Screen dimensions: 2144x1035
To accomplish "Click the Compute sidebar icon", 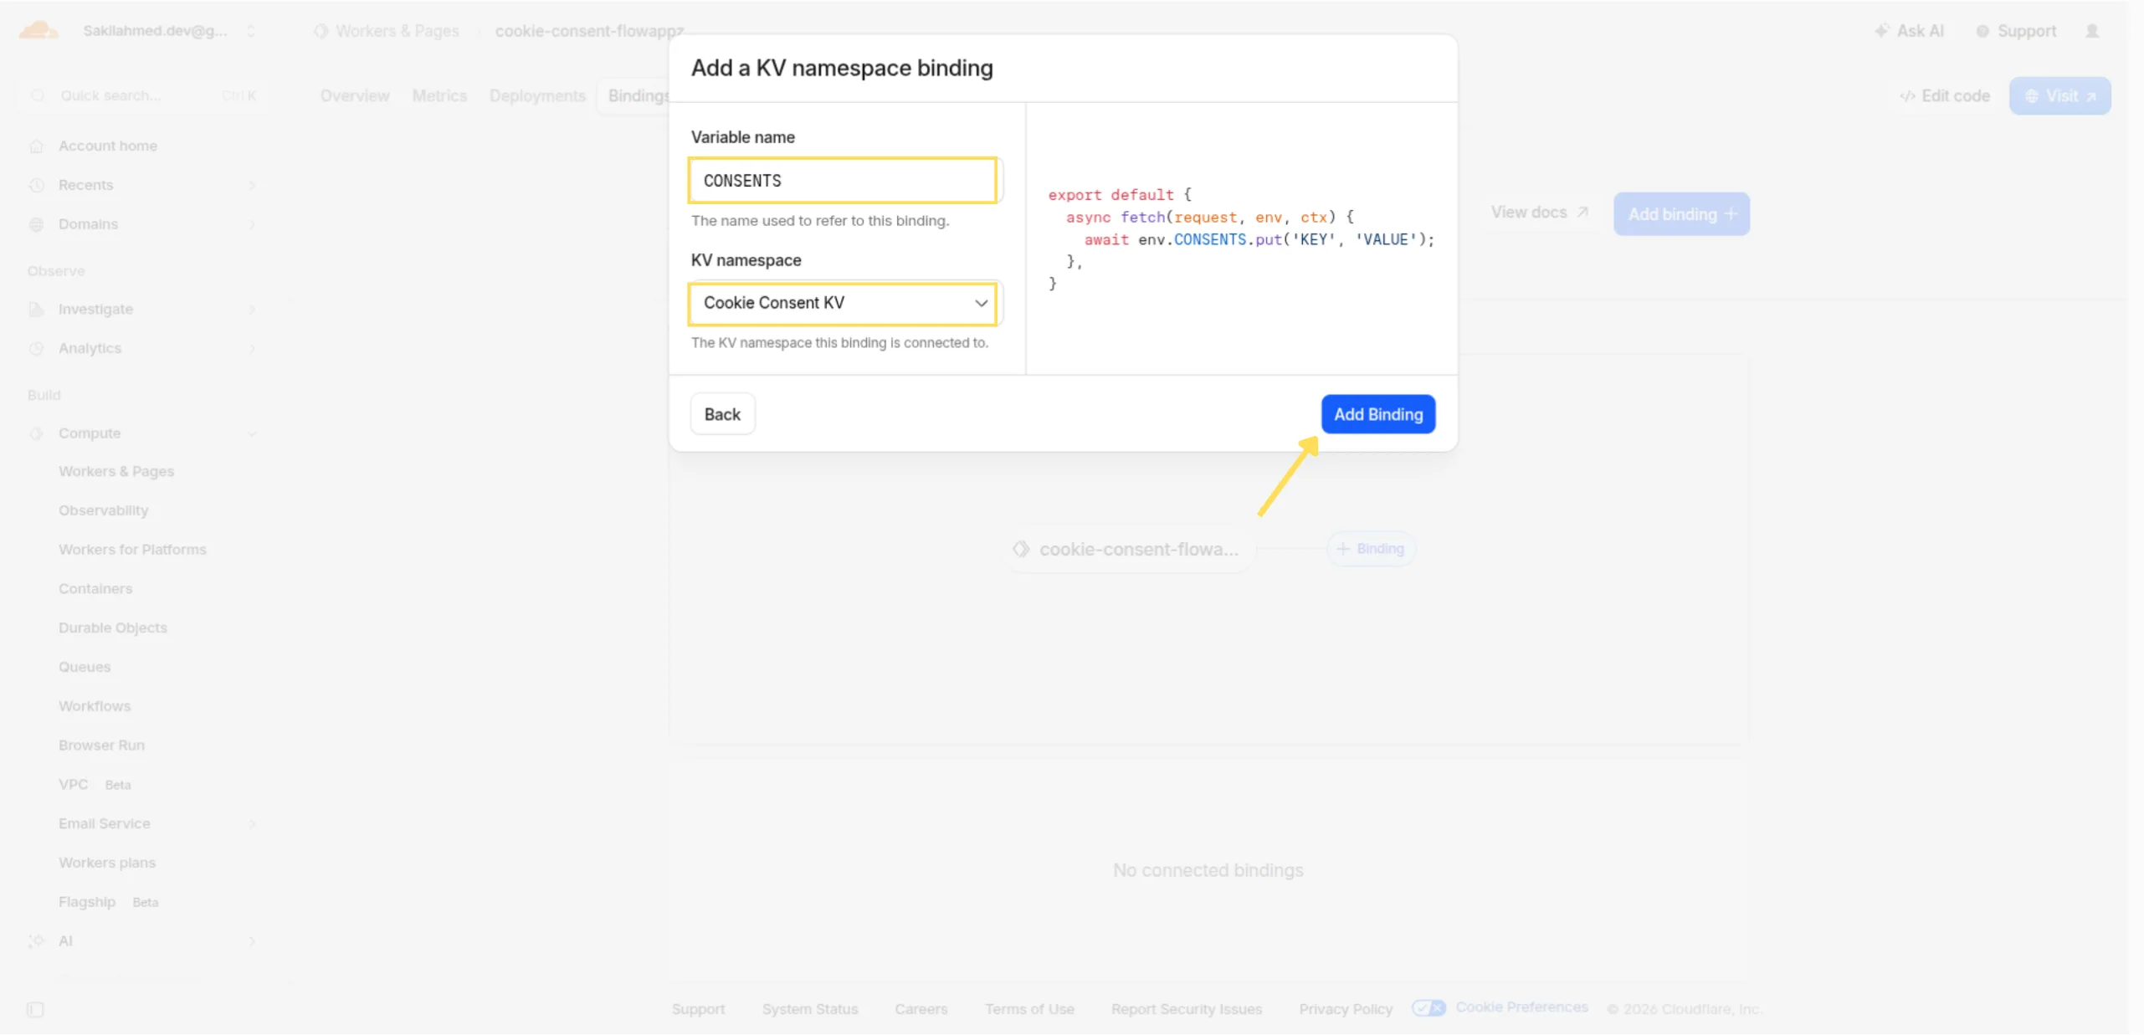I will pos(36,433).
